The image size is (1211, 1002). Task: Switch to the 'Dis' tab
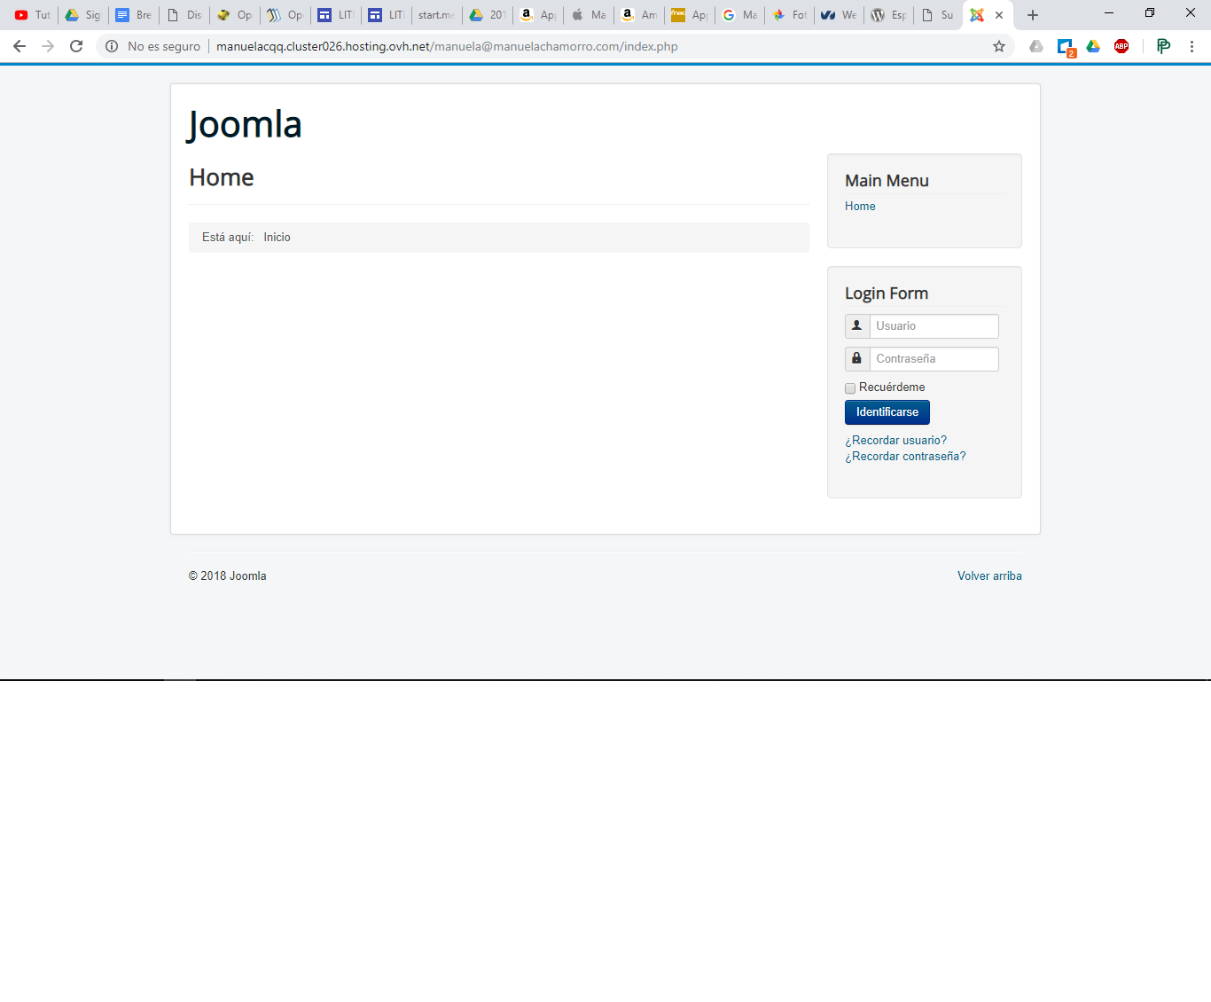tap(184, 15)
